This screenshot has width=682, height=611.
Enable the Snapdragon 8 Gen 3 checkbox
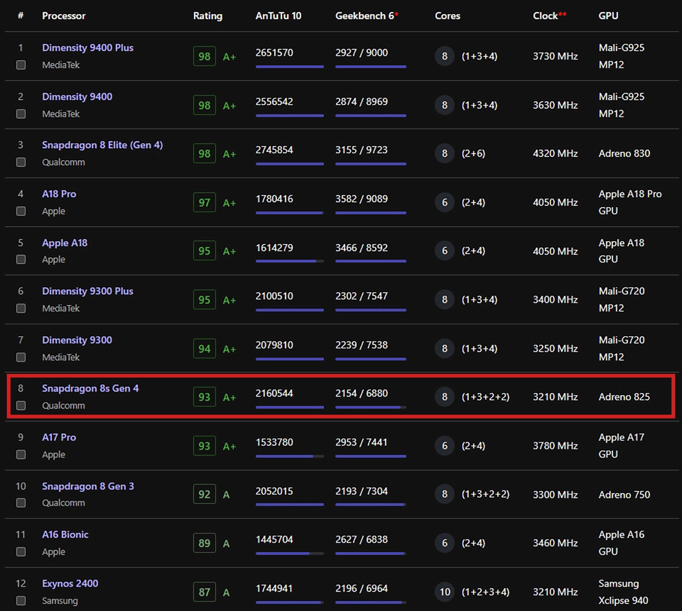21,503
